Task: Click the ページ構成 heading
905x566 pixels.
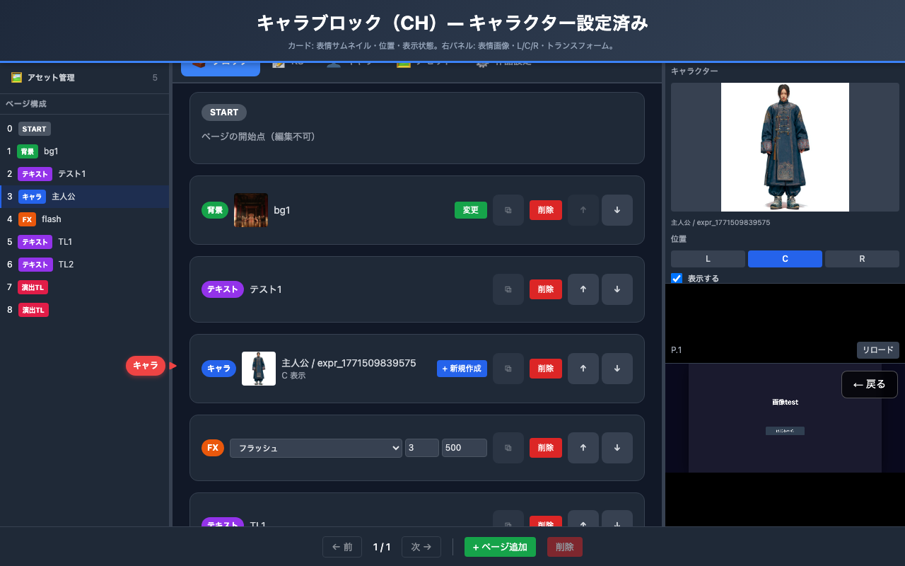Action: tap(26, 104)
